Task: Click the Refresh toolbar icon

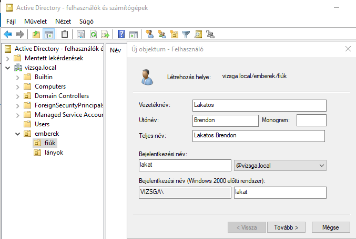Action: click(x=93, y=35)
